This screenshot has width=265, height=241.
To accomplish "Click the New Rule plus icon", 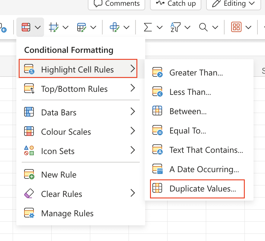I will pyautogui.click(x=29, y=174).
